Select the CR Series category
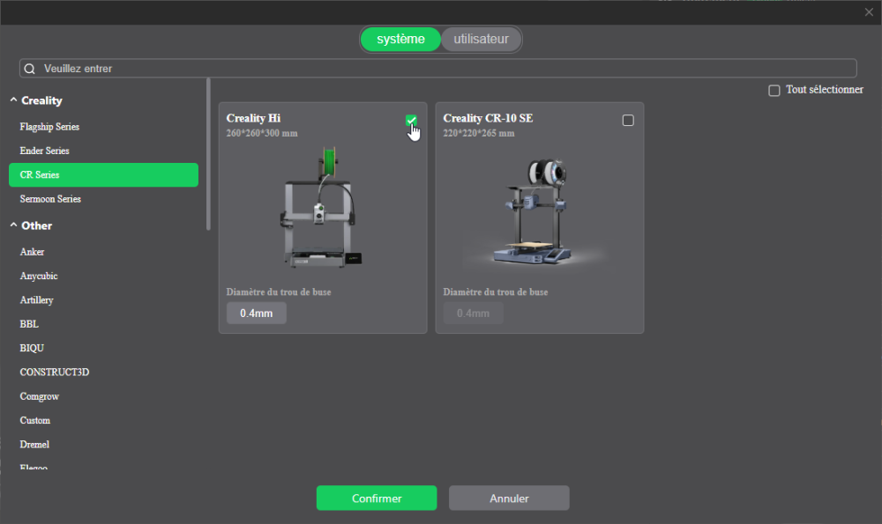Image resolution: width=882 pixels, height=524 pixels. click(103, 174)
